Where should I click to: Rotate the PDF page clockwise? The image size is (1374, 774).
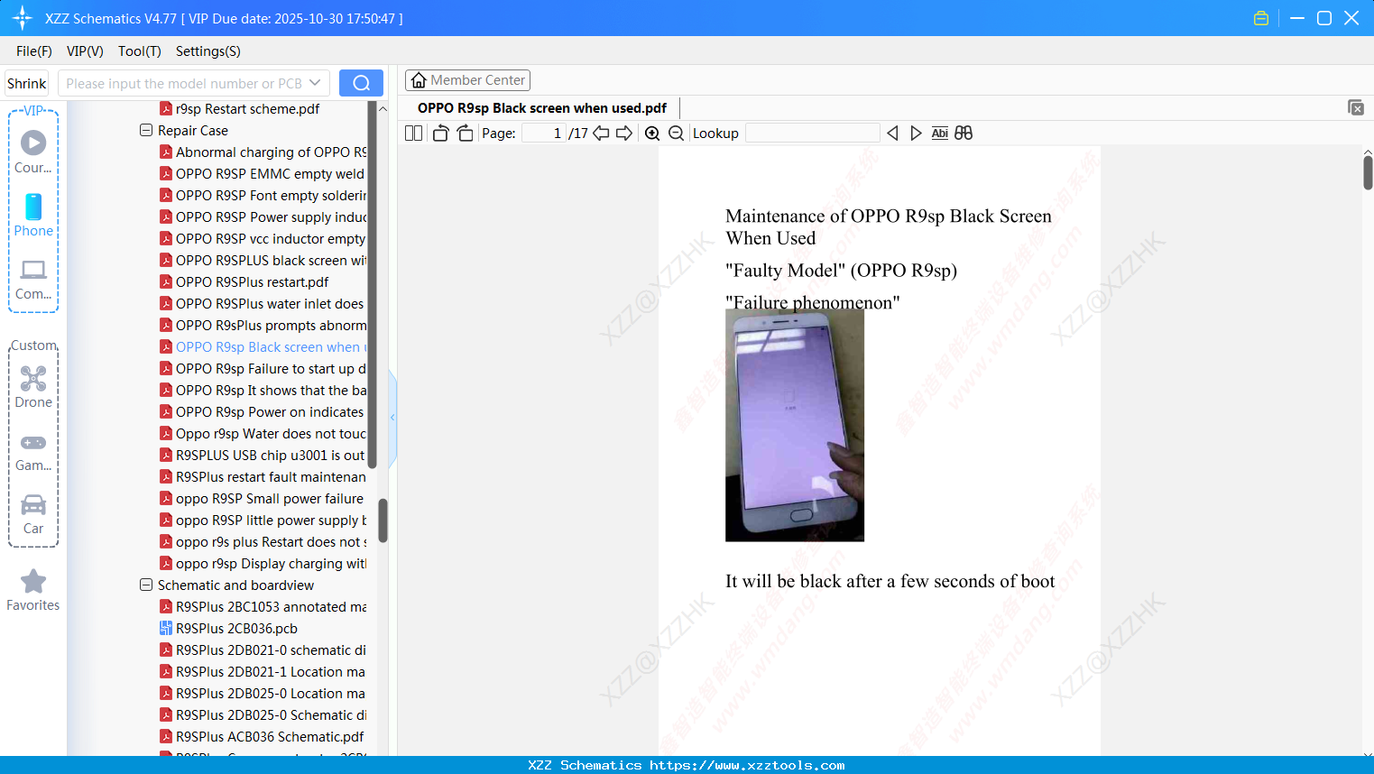point(465,133)
